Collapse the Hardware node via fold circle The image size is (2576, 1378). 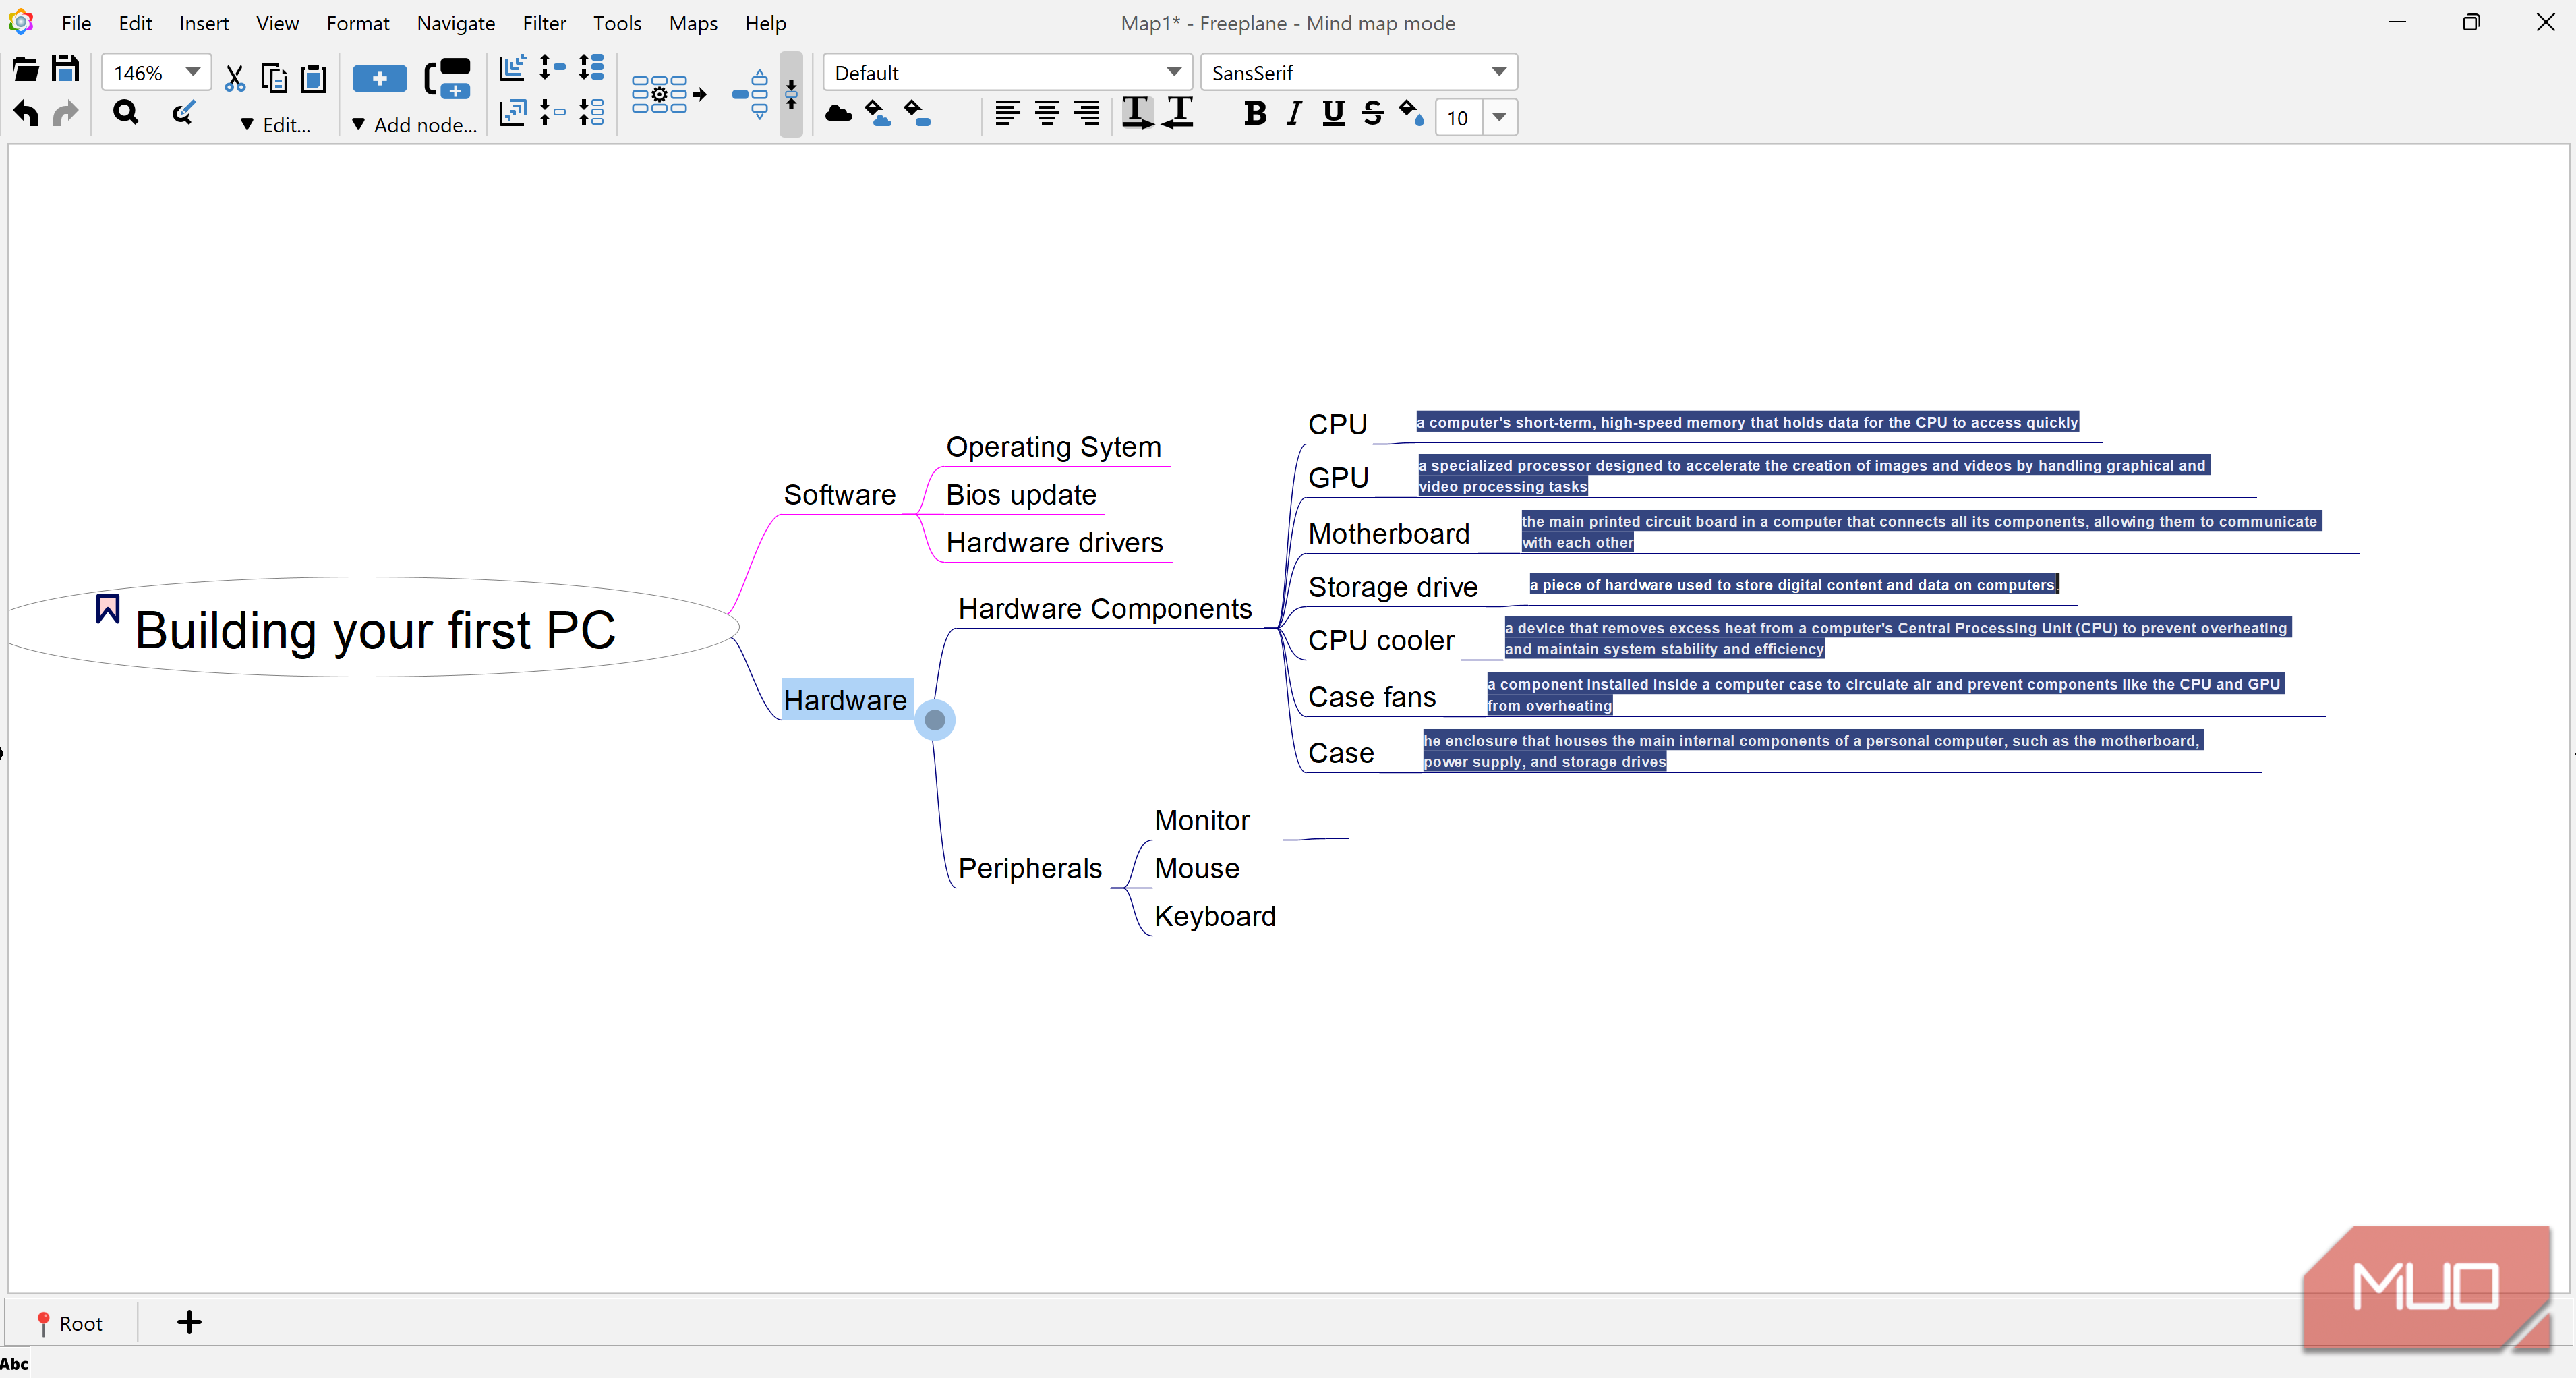[x=935, y=719]
